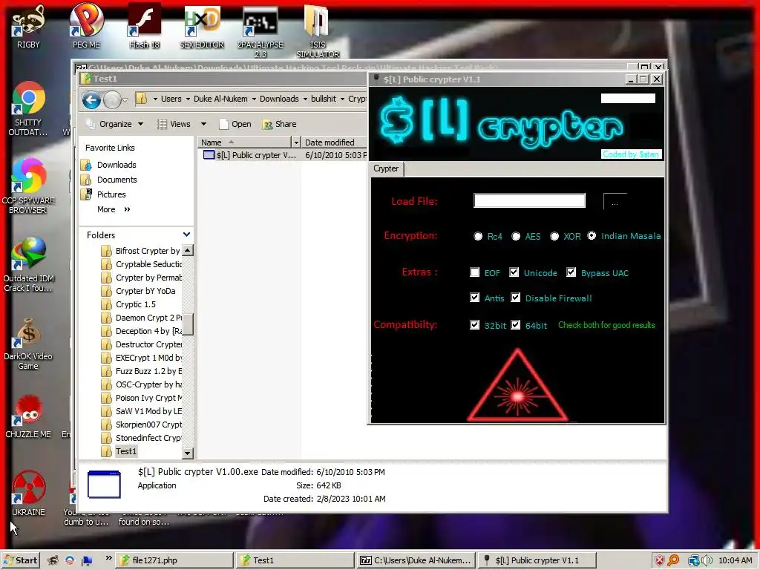Expand the Views dropdown arrow
The image size is (760, 570).
click(203, 124)
